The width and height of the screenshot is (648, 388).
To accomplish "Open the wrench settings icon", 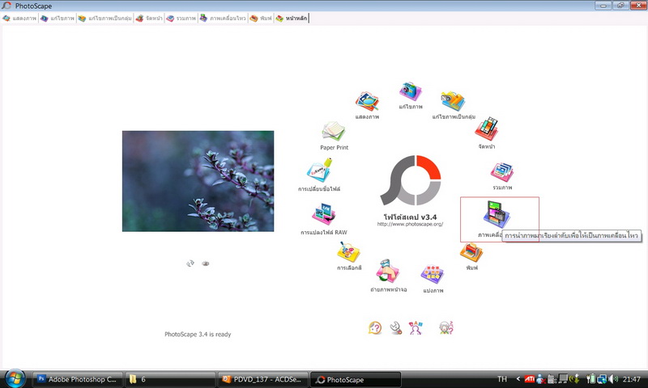I will click(396, 328).
